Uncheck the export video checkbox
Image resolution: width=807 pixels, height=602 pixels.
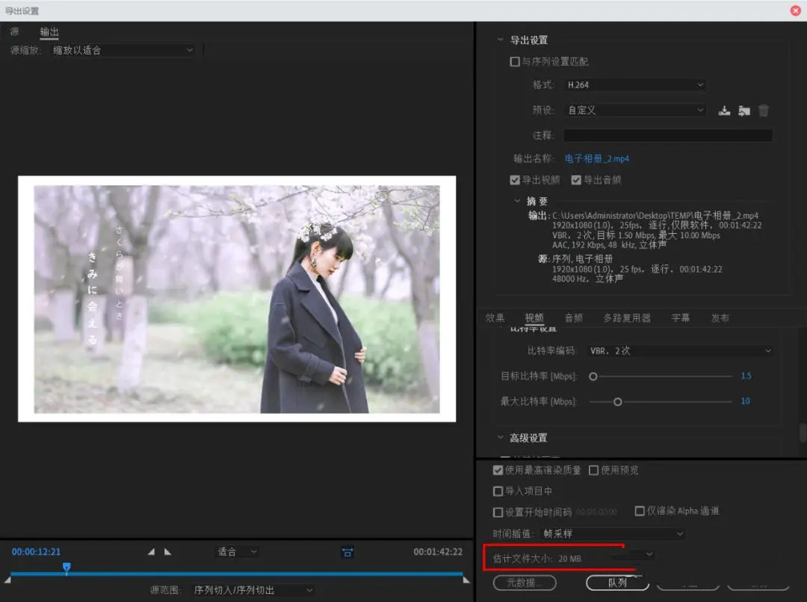515,179
